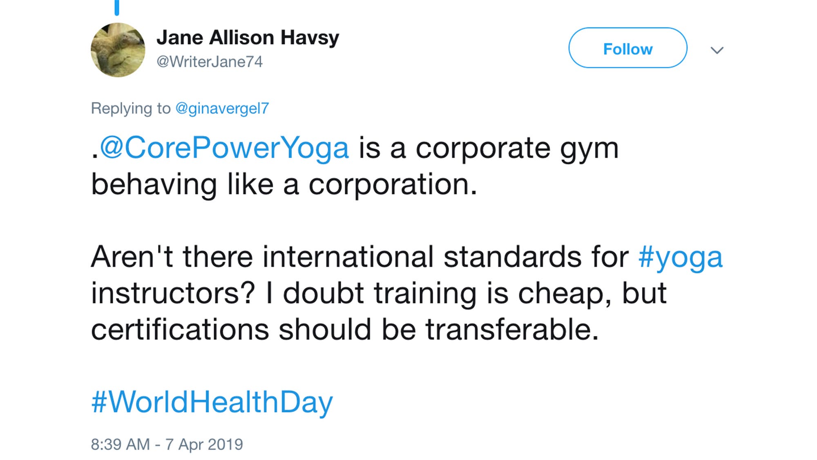The height and width of the screenshot is (460, 817).
Task: Click the "Replying to" label
Action: click(x=131, y=108)
